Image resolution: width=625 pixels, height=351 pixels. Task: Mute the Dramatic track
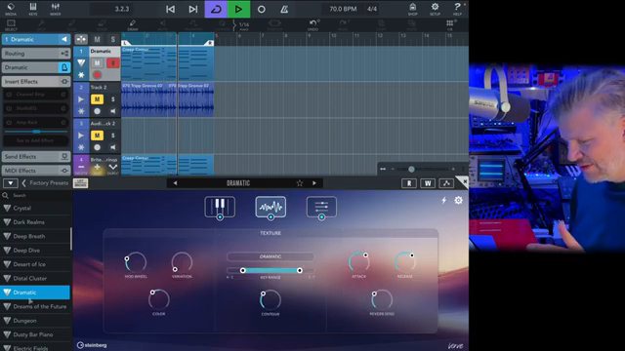pyautogui.click(x=97, y=62)
